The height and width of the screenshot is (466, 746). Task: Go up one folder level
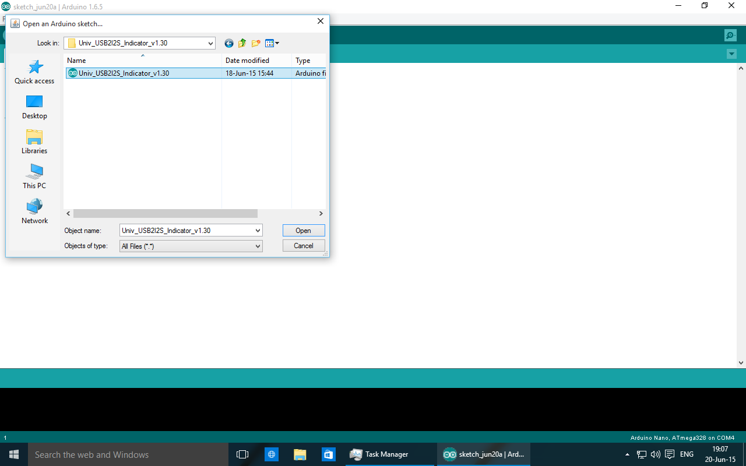[x=242, y=43]
